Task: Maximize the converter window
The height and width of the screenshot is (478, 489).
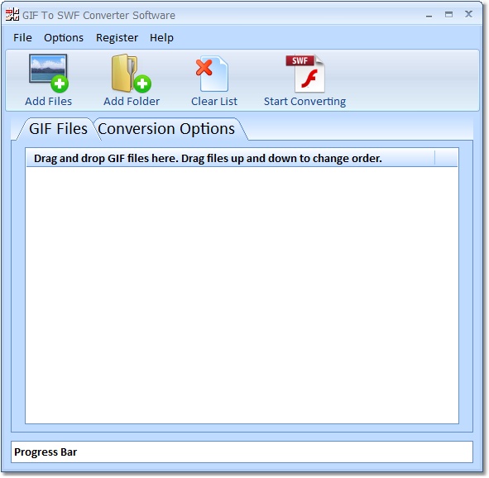Action: tap(448, 14)
